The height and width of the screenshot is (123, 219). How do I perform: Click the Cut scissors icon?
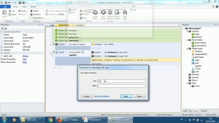(x=10, y=11)
